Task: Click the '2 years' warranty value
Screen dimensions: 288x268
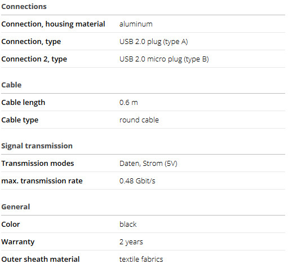Action: coord(131,242)
